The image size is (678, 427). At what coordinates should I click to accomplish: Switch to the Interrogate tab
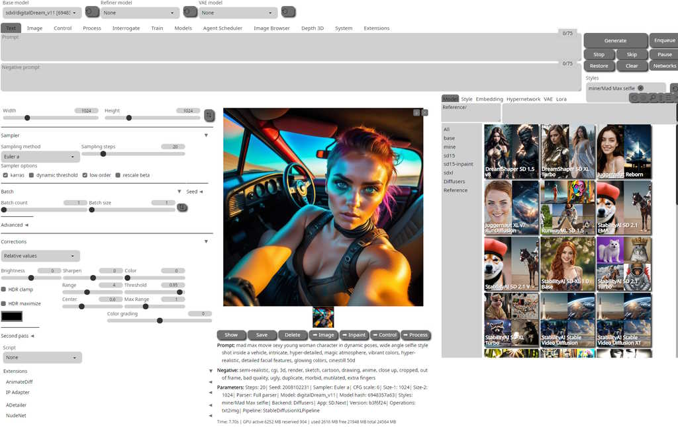point(126,28)
